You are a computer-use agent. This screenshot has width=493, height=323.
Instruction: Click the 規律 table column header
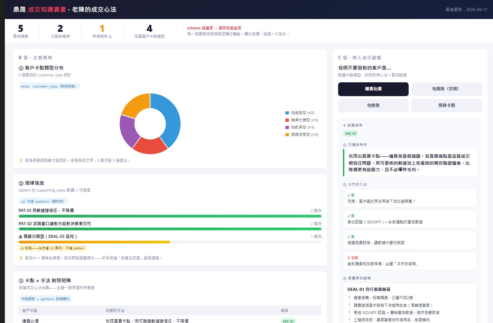(285, 311)
